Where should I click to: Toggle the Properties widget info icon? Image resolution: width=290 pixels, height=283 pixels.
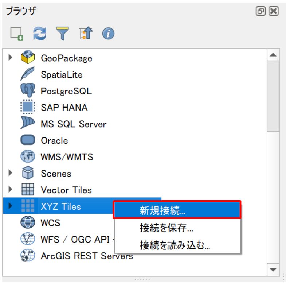click(108, 34)
